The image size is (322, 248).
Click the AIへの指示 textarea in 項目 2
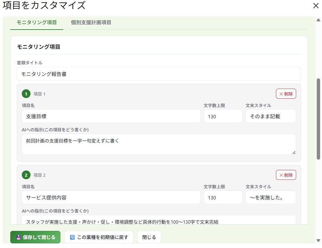pyautogui.click(x=159, y=220)
